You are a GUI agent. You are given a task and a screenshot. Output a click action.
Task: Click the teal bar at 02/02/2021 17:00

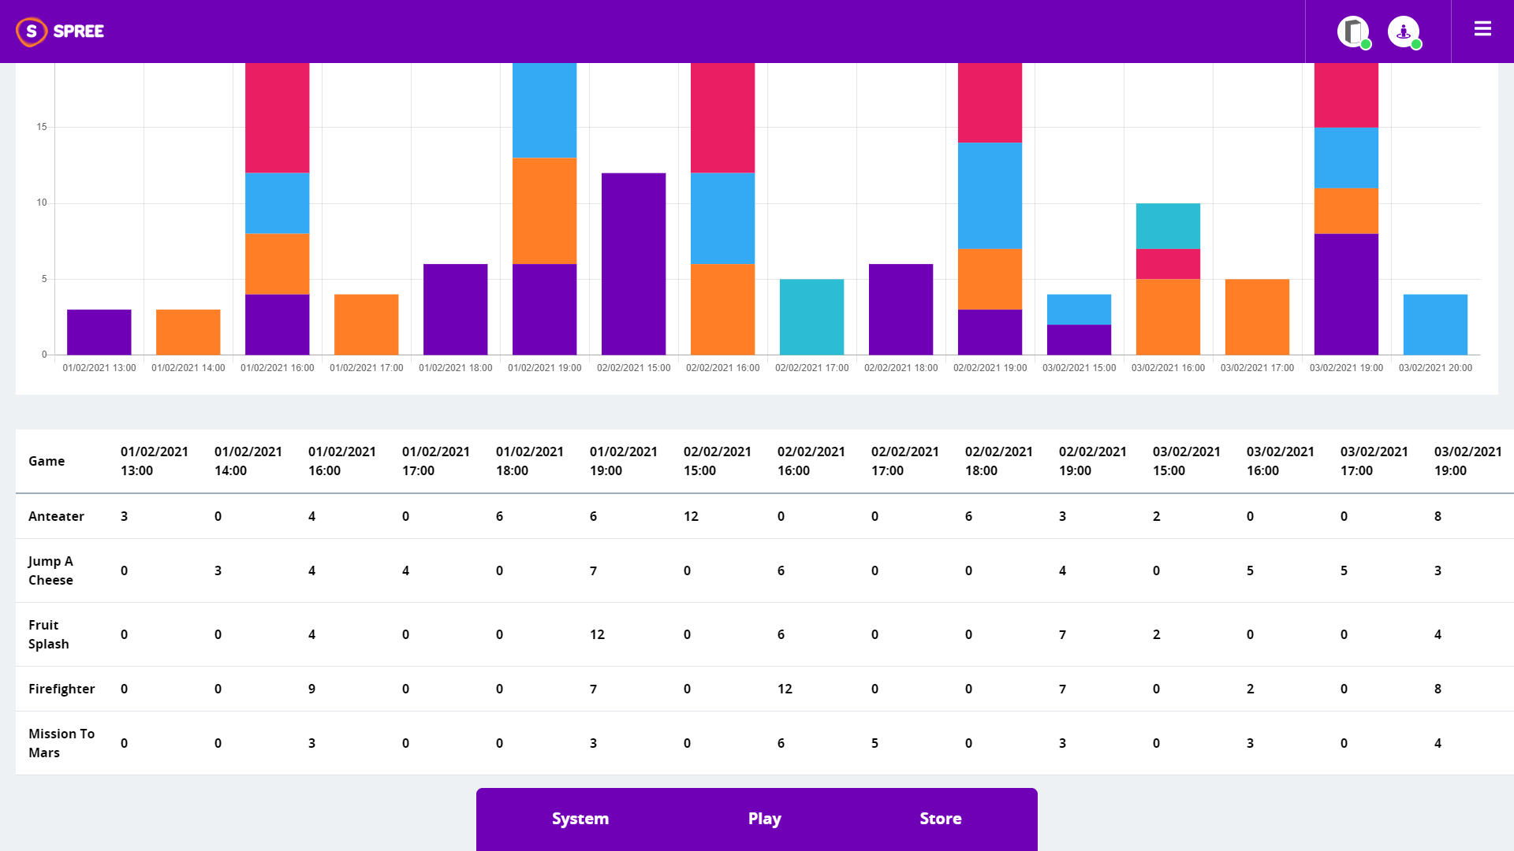click(x=811, y=317)
